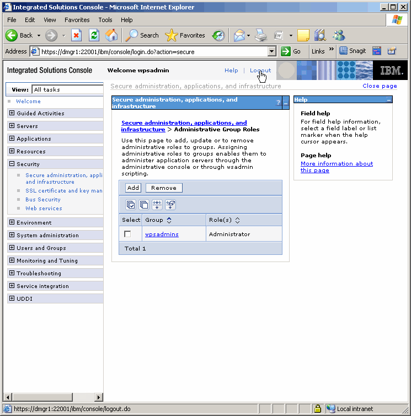411x416 pixels.
Task: Expand the Users and Groups section
Action: click(x=12, y=248)
